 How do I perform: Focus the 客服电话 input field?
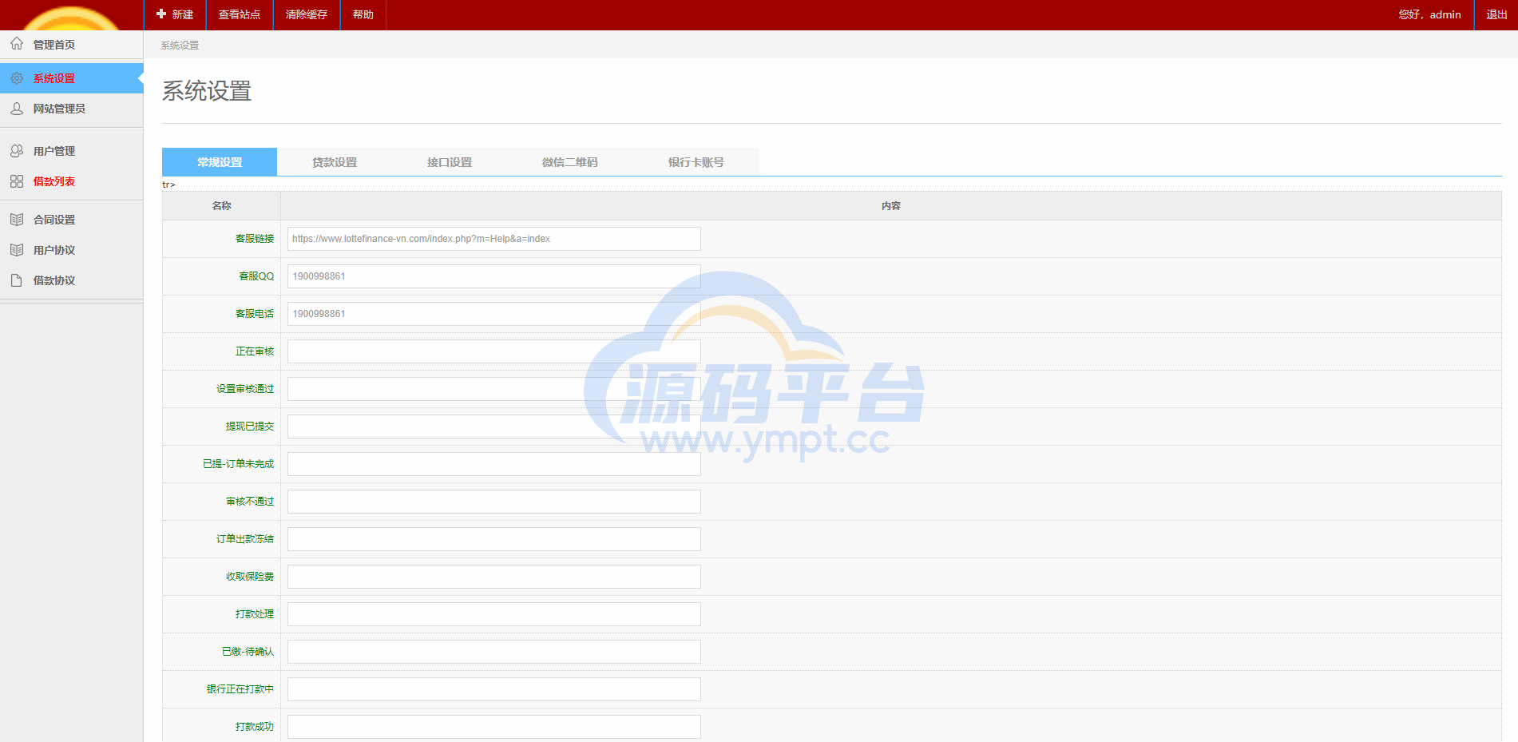pos(494,314)
